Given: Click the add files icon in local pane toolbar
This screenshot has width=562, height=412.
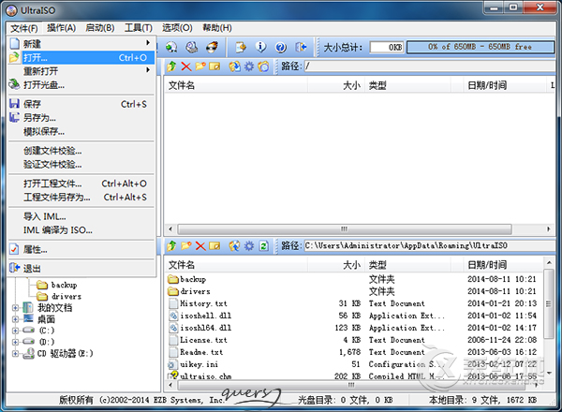Looking at the screenshot, I should click(235, 245).
